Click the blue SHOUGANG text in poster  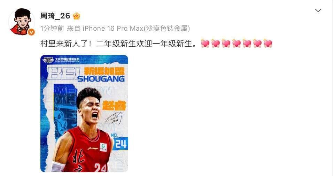[x=101, y=79]
